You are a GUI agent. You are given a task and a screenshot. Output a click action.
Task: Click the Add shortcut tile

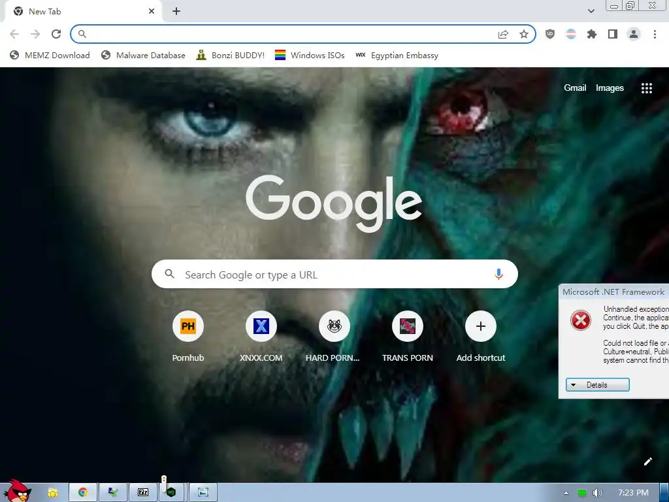pyautogui.click(x=480, y=337)
